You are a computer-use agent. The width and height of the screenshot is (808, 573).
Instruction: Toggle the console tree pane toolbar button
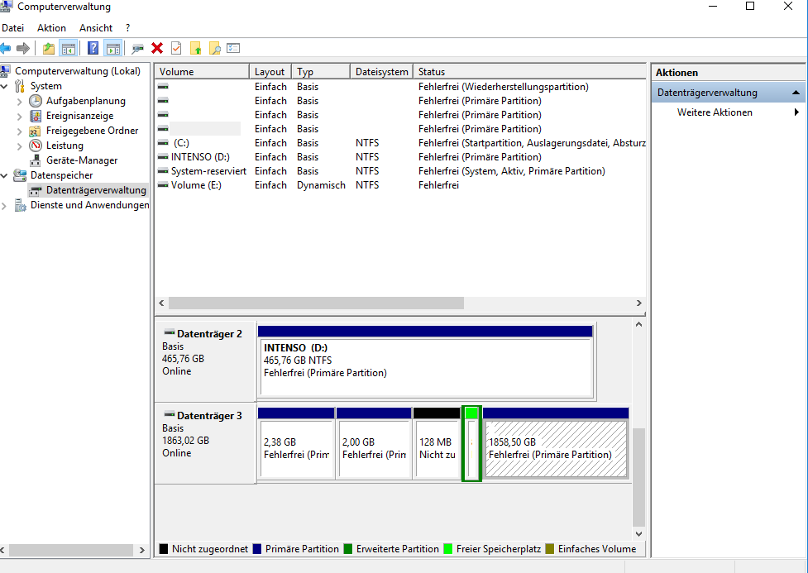pos(69,48)
